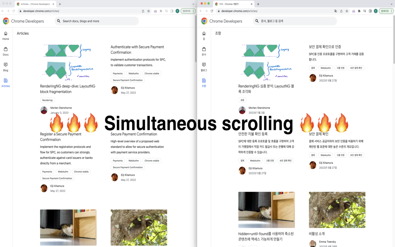
Task: Click the Morten Stenshorne avatar in left window
Action: point(44,110)
